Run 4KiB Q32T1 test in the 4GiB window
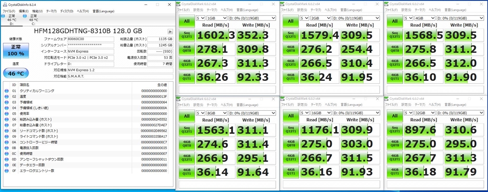 click(x=395, y=63)
